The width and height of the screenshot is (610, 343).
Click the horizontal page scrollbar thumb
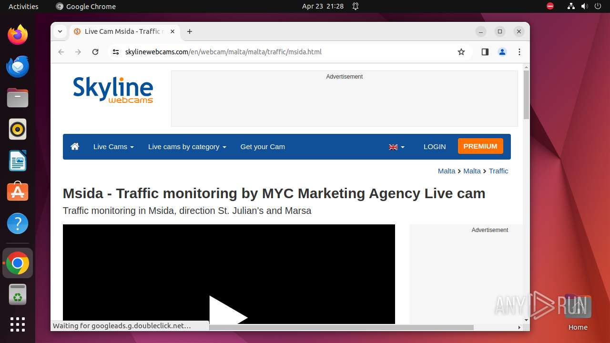[341, 327]
